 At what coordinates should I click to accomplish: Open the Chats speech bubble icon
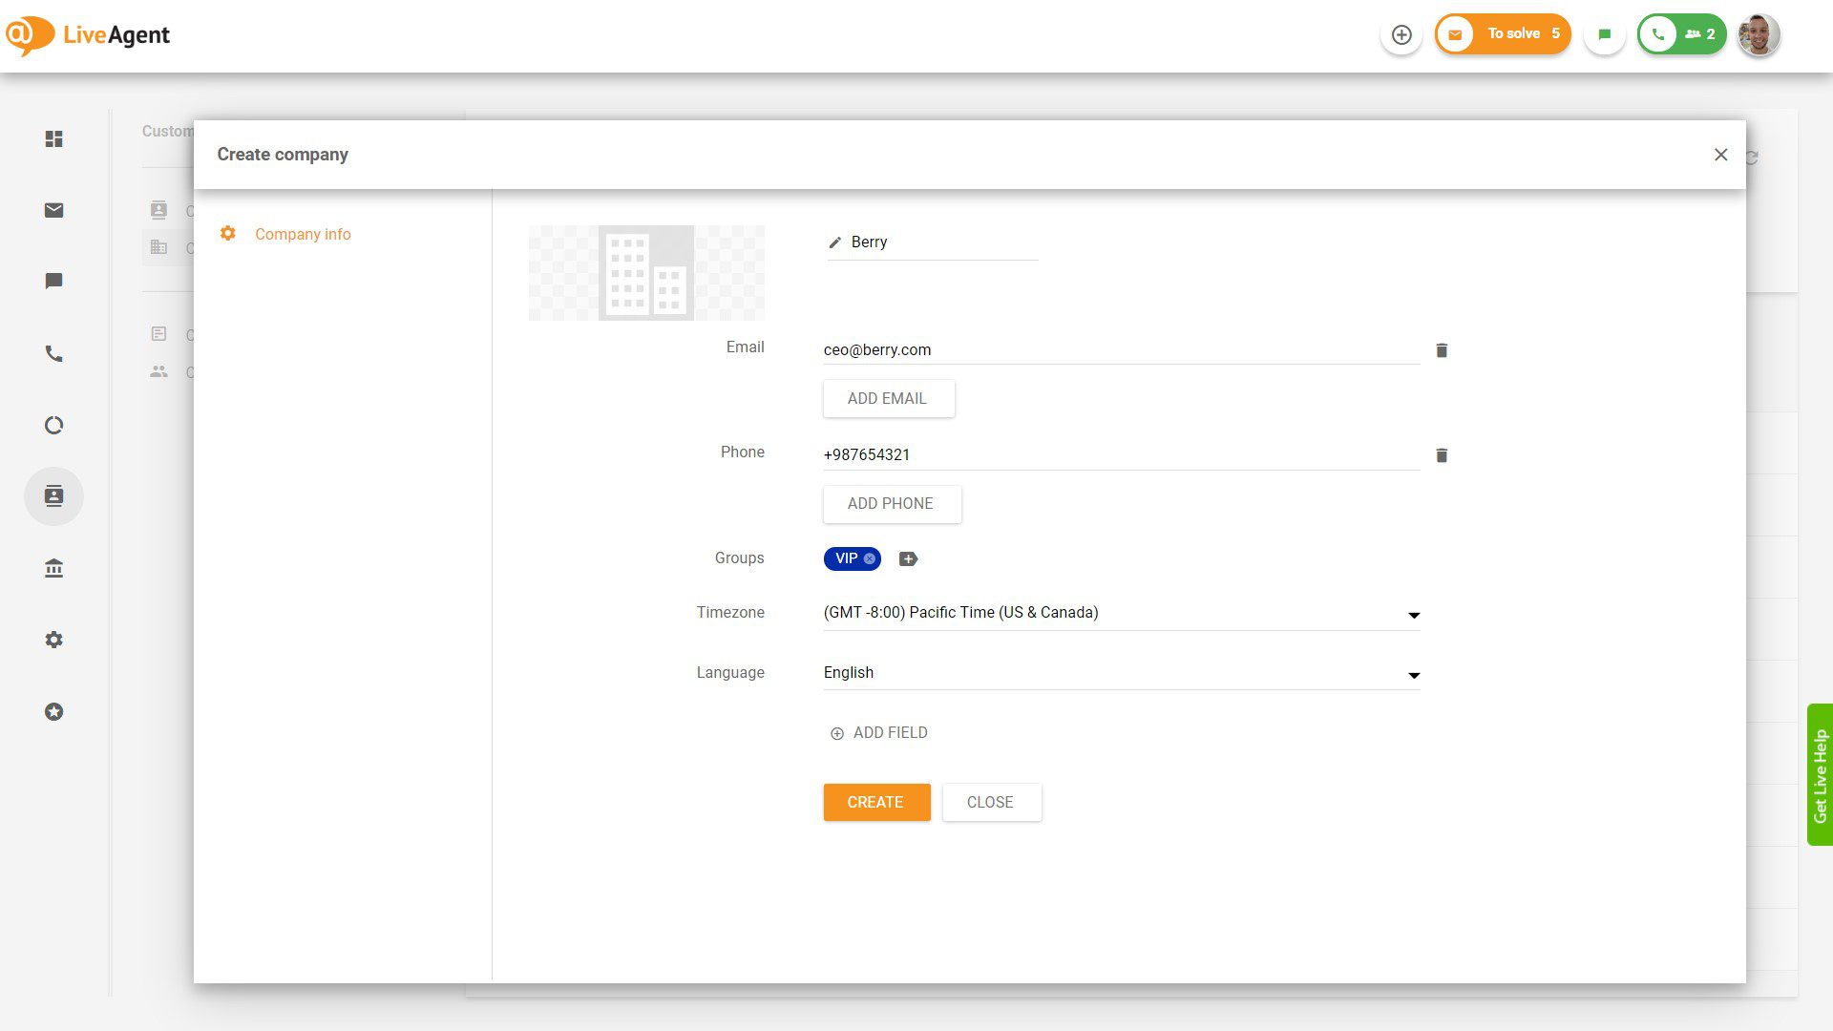pyautogui.click(x=54, y=281)
